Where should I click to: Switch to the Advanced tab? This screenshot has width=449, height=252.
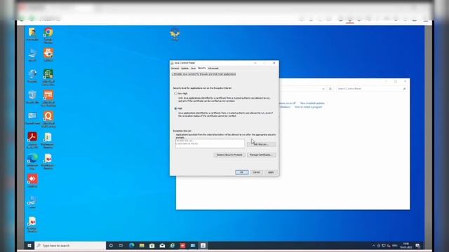213,69
